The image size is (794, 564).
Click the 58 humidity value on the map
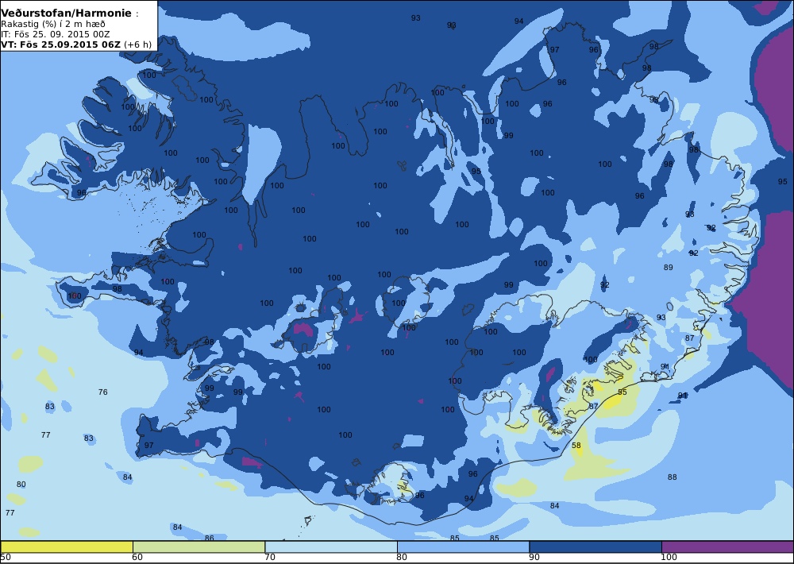click(576, 446)
